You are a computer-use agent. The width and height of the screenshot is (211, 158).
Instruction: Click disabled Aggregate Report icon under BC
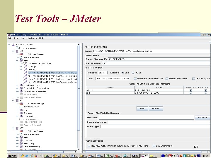click(21, 125)
